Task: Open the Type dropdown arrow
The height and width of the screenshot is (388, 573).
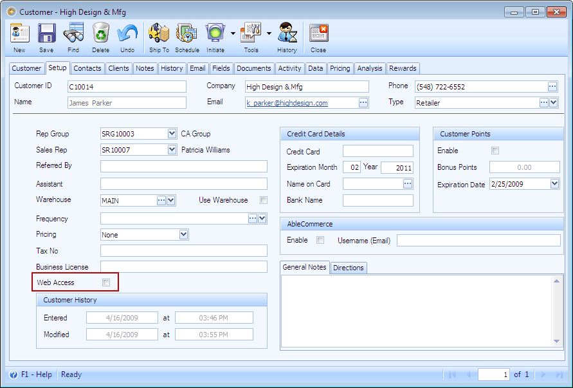Action: pyautogui.click(x=553, y=103)
